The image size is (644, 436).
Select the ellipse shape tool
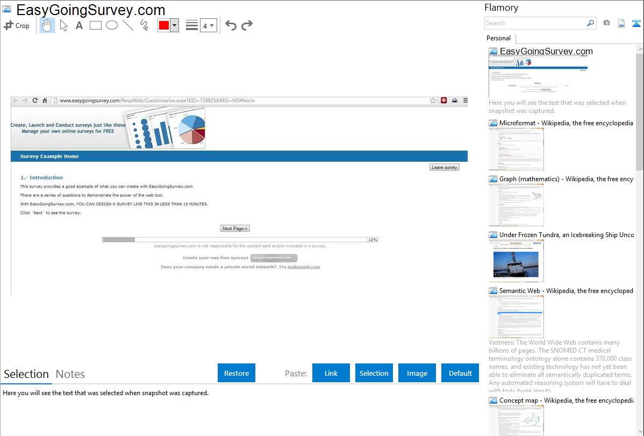[112, 25]
